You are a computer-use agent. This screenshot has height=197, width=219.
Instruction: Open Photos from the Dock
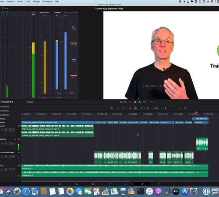click(x=70, y=191)
